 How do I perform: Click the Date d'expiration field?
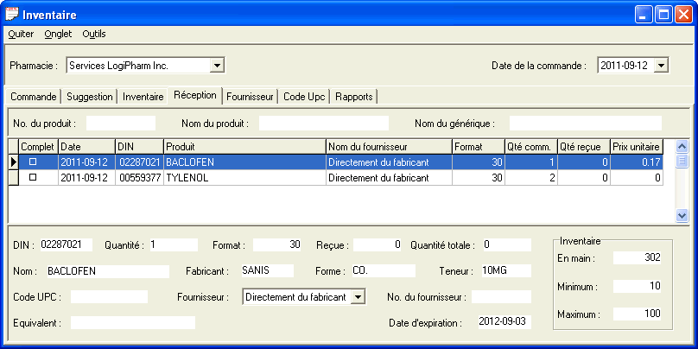504,322
